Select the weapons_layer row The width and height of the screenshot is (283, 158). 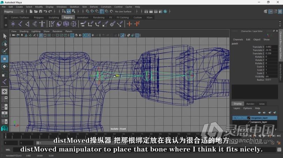[255, 122]
